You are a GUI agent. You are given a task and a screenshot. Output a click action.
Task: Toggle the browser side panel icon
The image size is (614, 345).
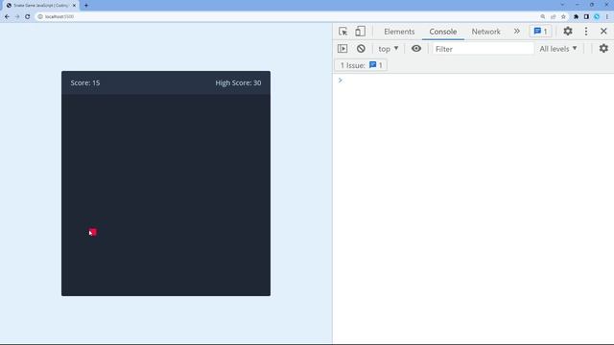[586, 17]
